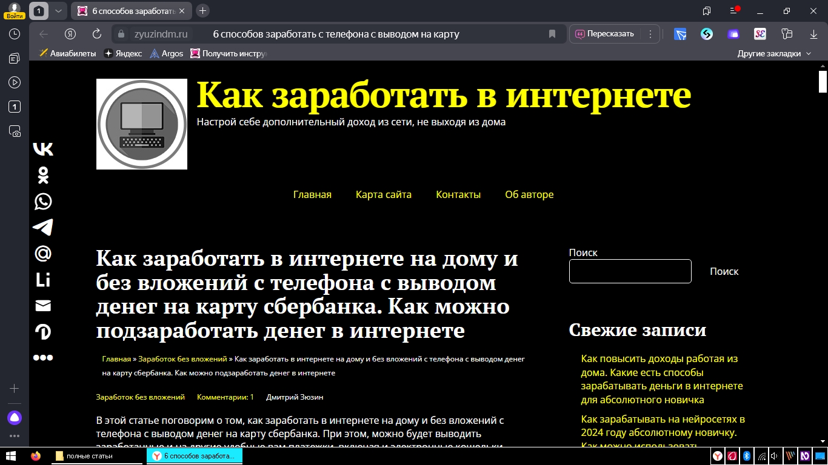Sign in via Войти profile button
828x465 pixels.
pos(15,11)
